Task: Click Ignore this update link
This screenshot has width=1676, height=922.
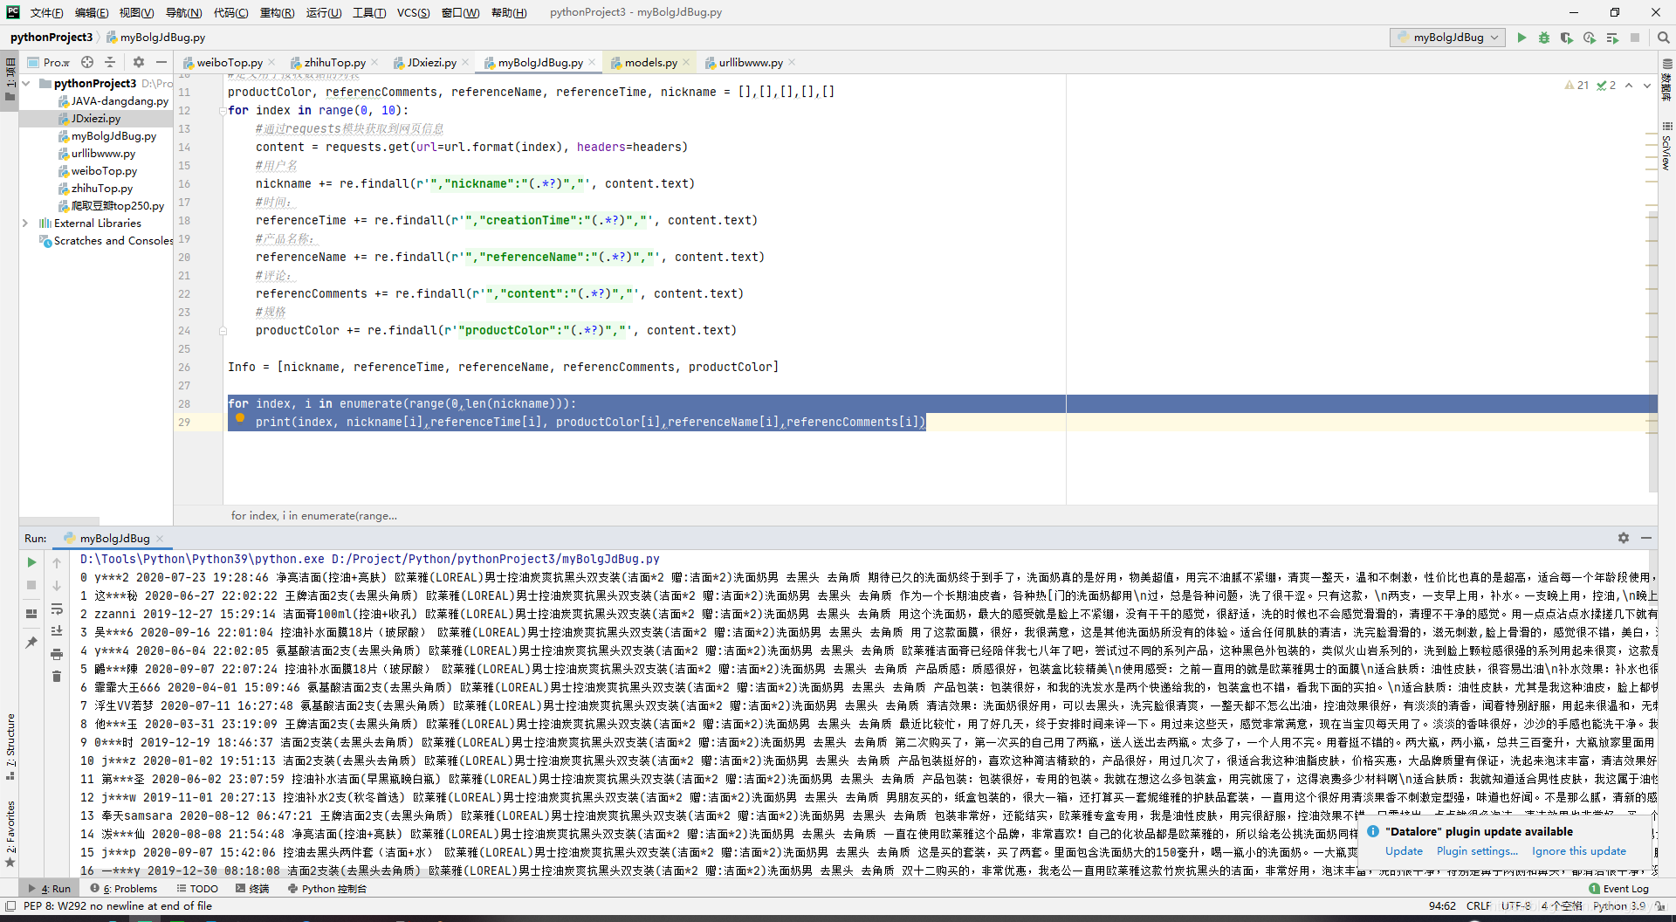Action: click(1578, 851)
